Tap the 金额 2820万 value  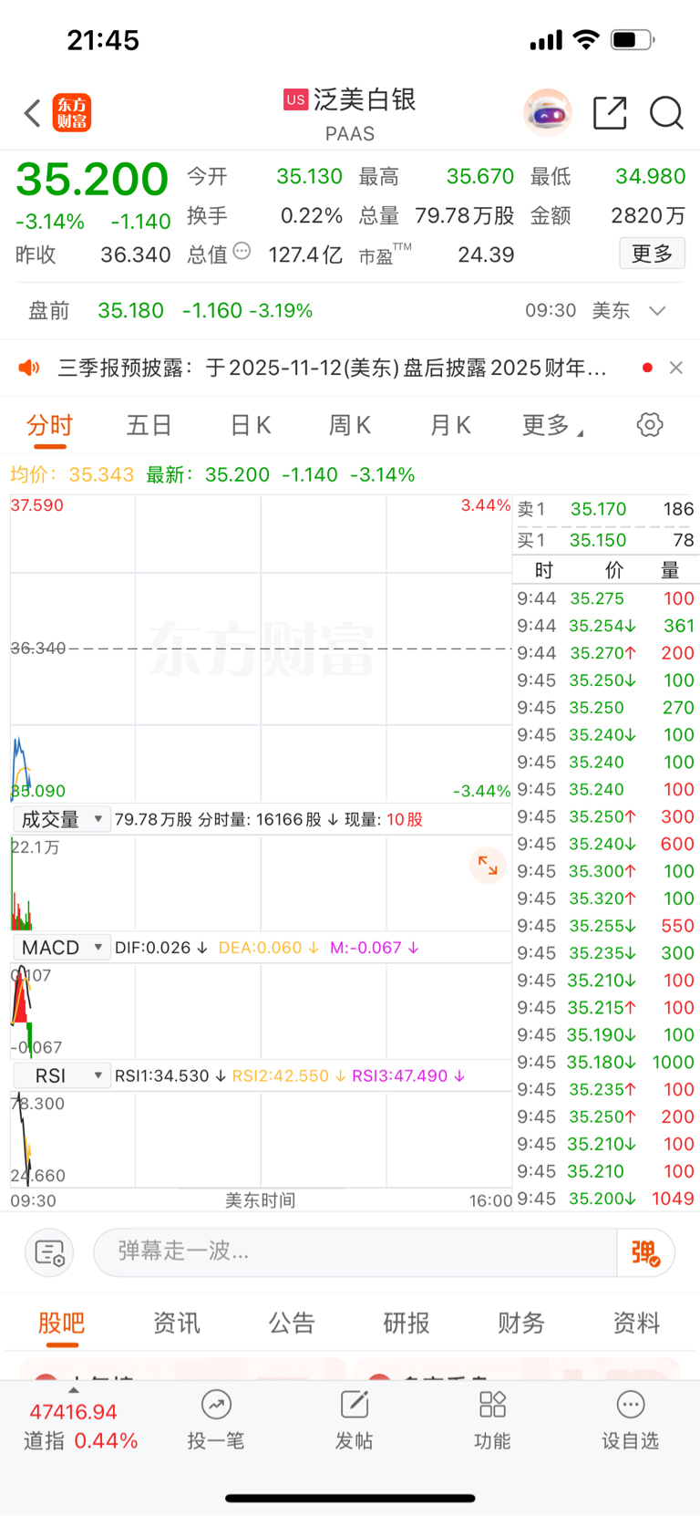click(x=648, y=215)
